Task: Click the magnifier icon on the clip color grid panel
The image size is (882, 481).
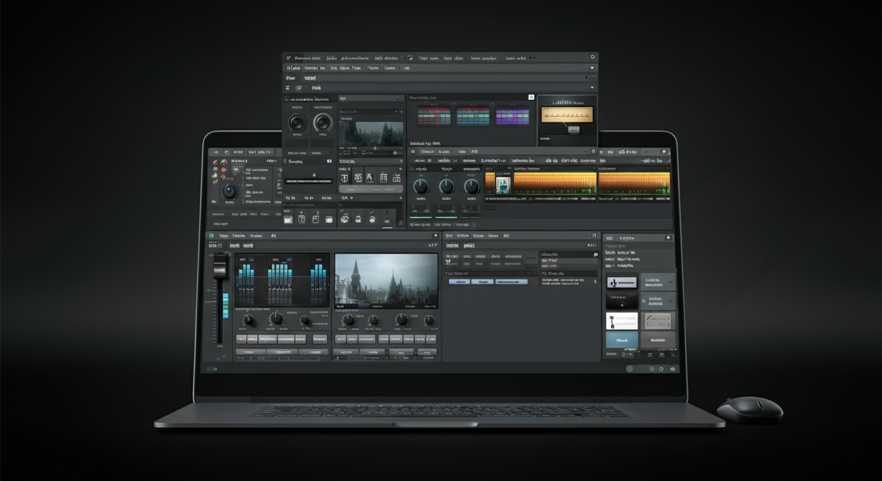Action: coord(532,97)
